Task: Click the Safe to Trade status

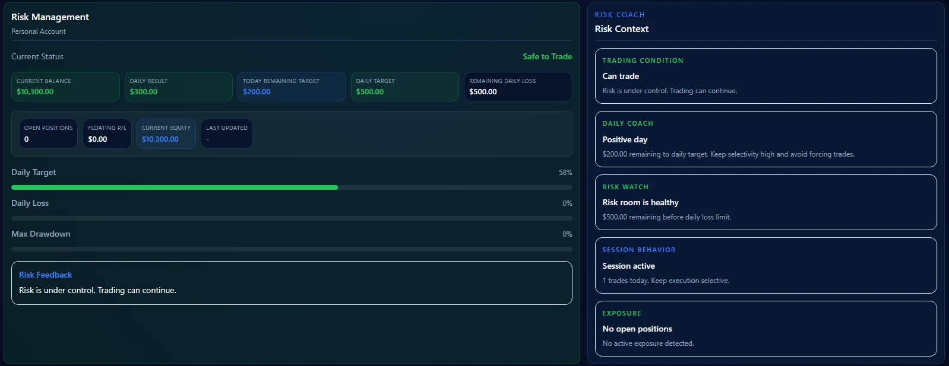Action: [x=547, y=56]
